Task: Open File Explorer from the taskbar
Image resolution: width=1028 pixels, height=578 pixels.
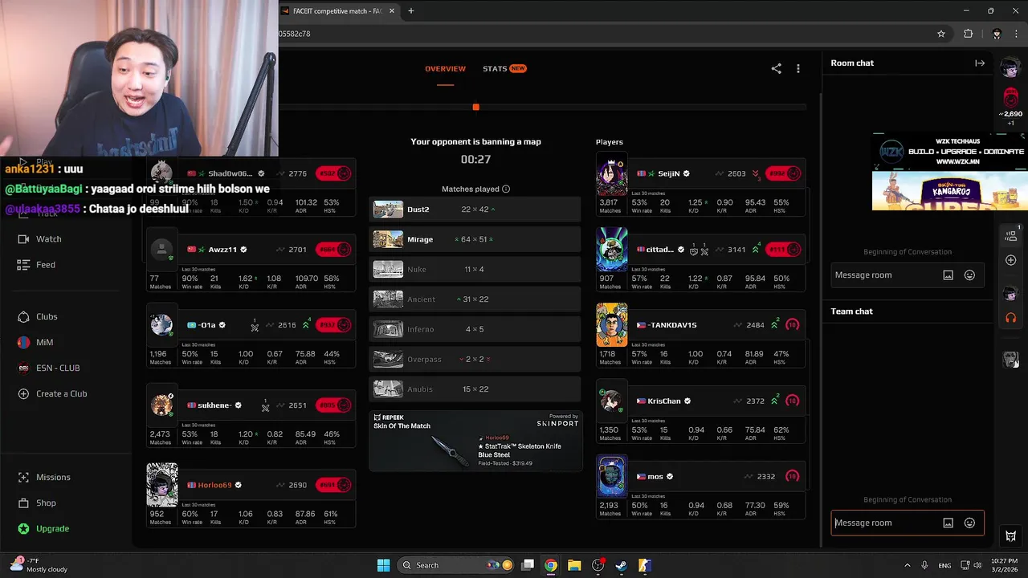Action: (x=574, y=565)
